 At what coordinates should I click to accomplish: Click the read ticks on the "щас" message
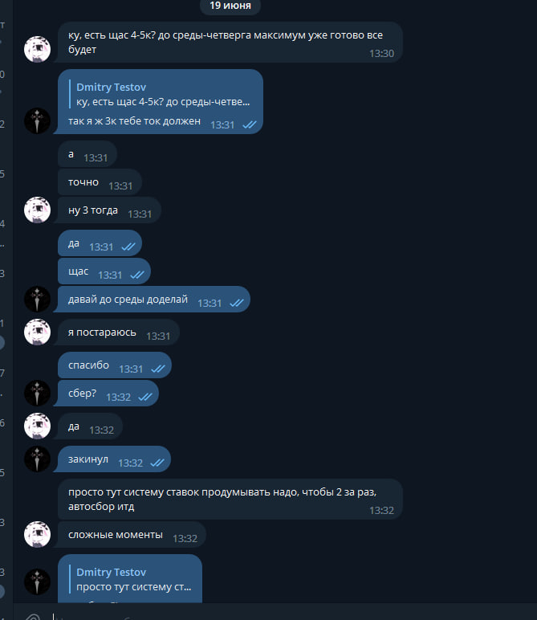(136, 275)
